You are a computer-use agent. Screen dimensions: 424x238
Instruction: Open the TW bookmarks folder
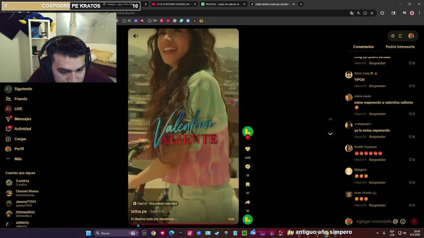[x=152, y=20]
